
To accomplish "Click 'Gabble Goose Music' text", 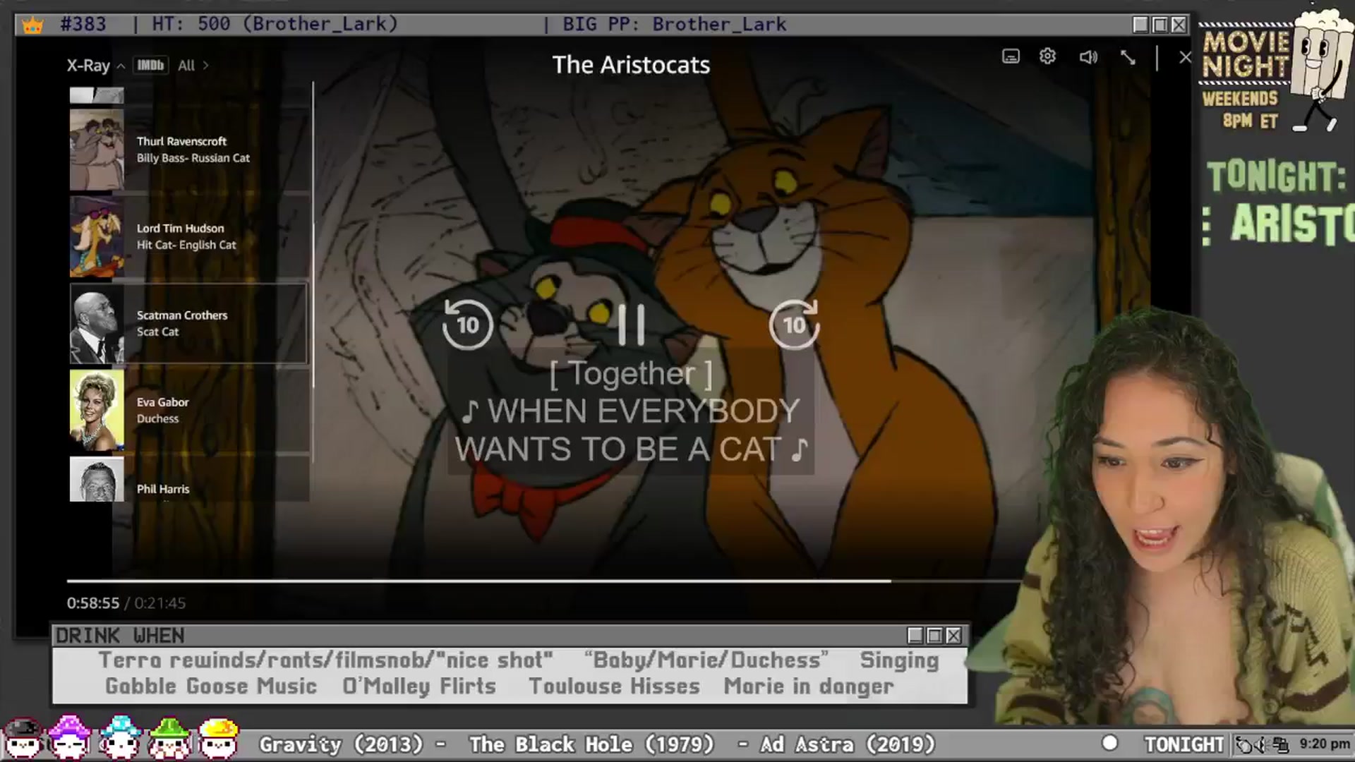I will [x=211, y=686].
